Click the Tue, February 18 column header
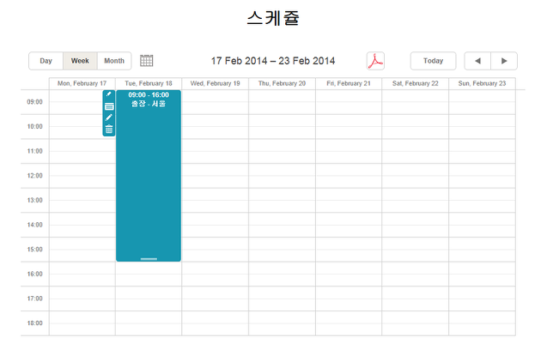The width and height of the screenshot is (541, 356). coord(149,83)
